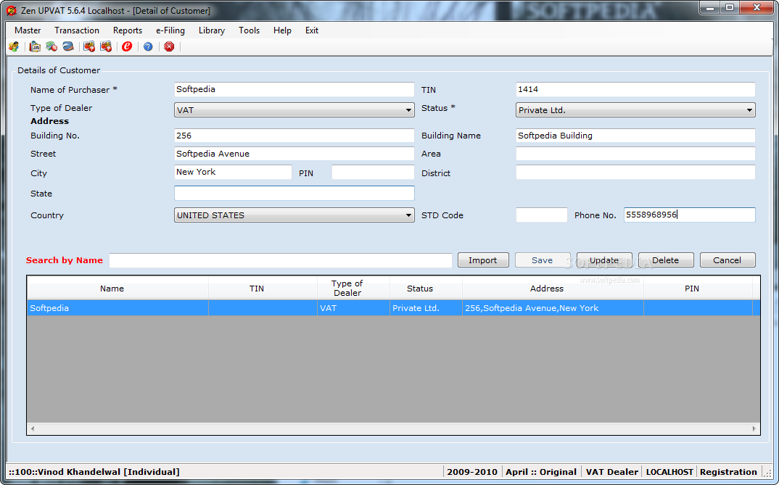Click the Name column header

click(x=118, y=288)
